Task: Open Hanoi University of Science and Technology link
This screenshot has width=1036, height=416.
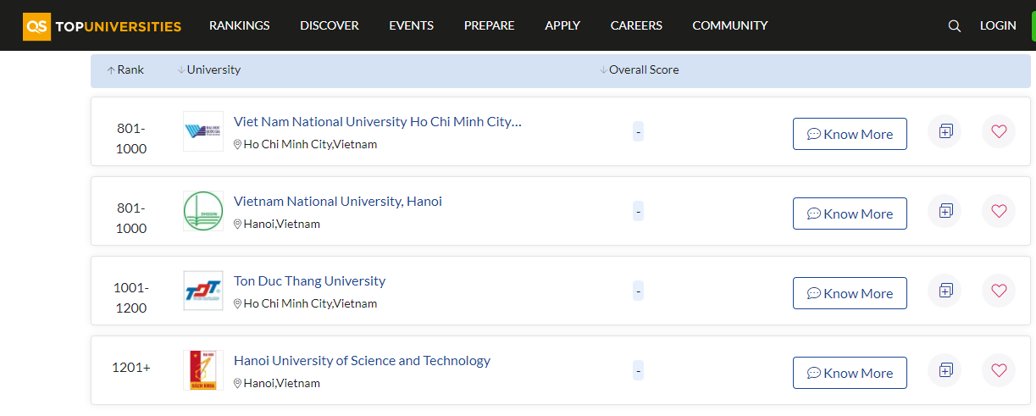Action: pyautogui.click(x=362, y=361)
